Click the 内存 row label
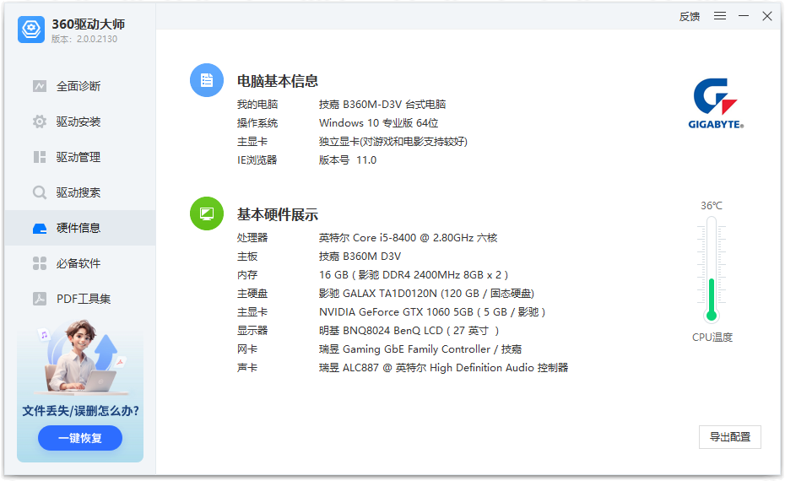This screenshot has height=481, width=785. click(x=247, y=275)
